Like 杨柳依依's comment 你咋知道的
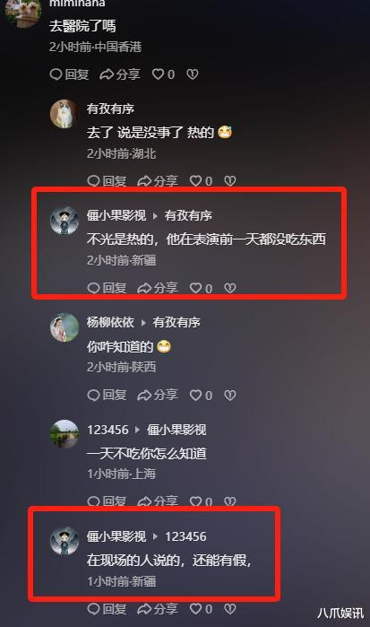This screenshot has width=370, height=627. [201, 396]
